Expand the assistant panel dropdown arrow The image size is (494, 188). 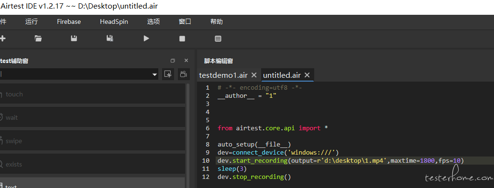coord(154,74)
